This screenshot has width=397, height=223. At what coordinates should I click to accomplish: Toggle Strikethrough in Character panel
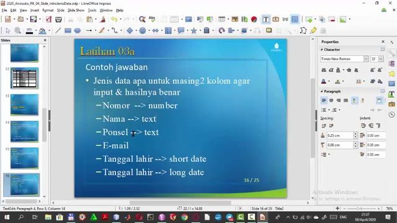tap(349, 70)
